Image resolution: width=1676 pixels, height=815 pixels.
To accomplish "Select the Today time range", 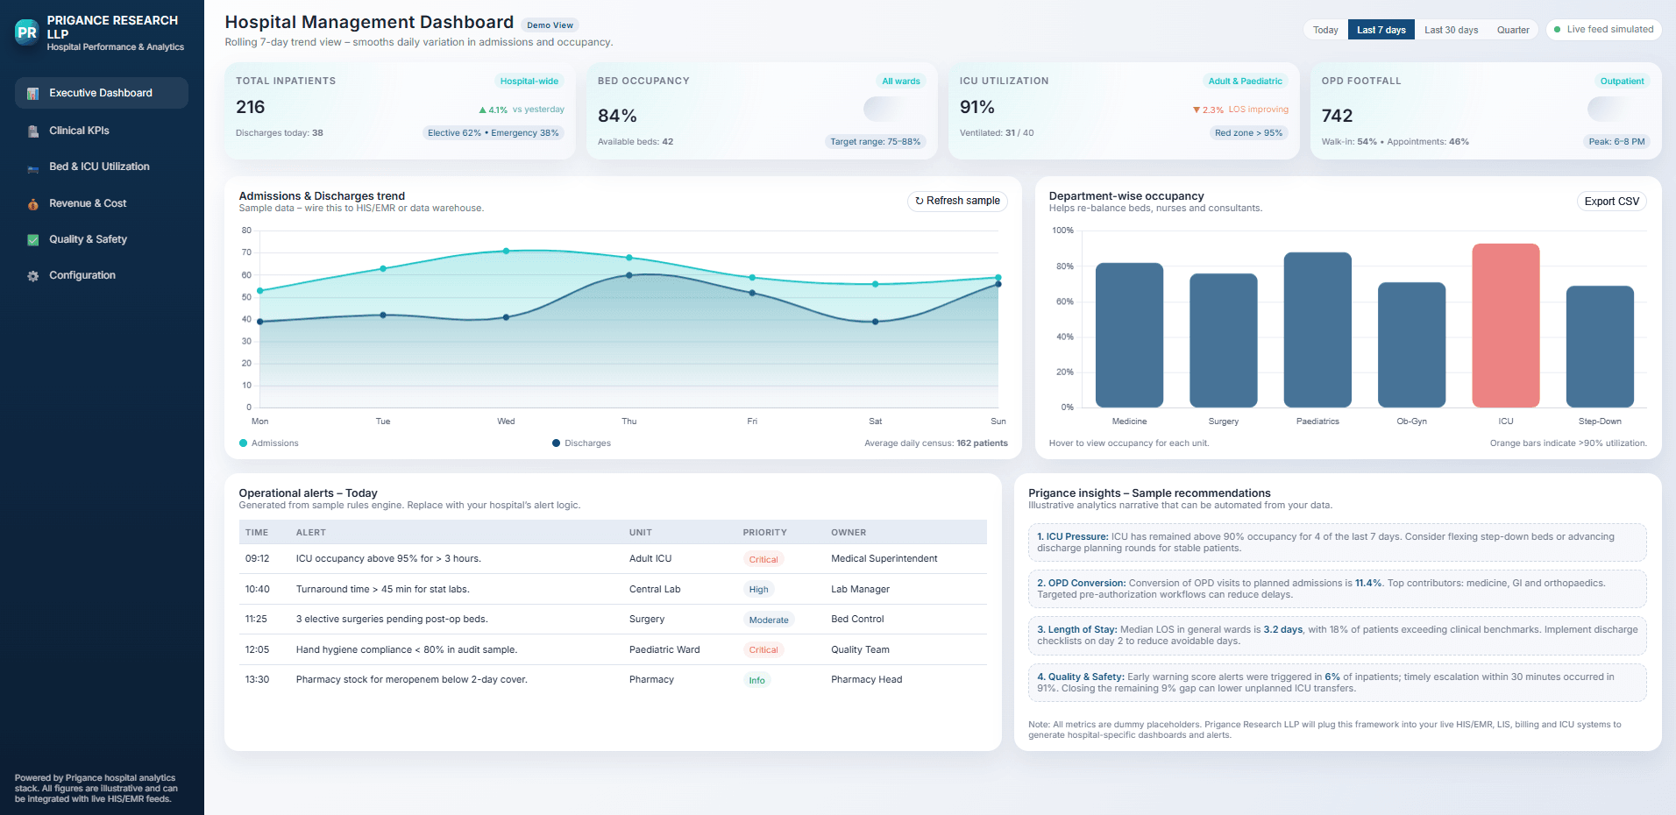I will [1324, 29].
